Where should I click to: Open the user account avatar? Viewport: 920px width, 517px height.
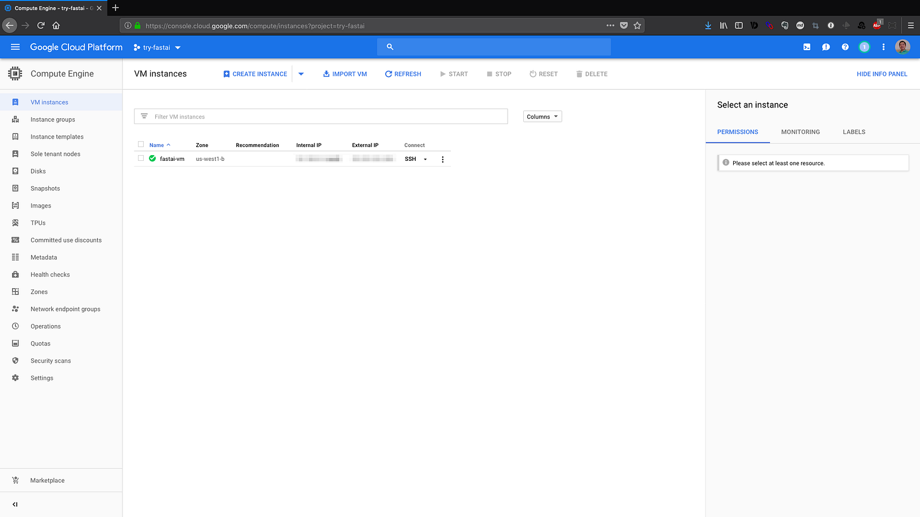pyautogui.click(x=903, y=47)
